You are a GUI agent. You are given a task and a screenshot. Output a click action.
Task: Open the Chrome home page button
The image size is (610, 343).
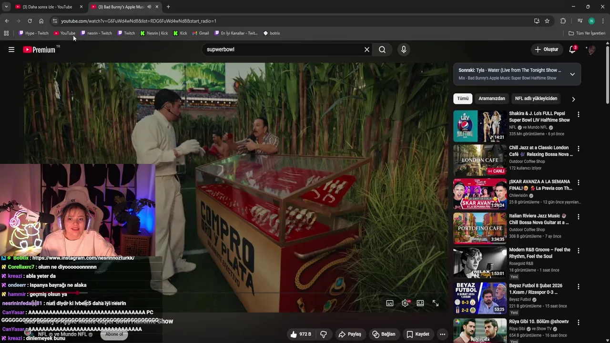41,21
